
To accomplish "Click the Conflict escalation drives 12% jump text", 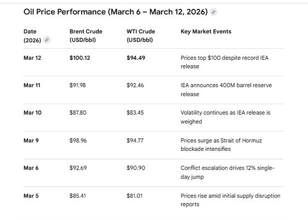I will 227,172.
